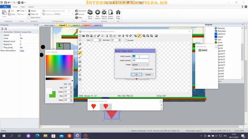Open the Scirra Store icon
This screenshot has height=139, width=248.
pos(90,14)
